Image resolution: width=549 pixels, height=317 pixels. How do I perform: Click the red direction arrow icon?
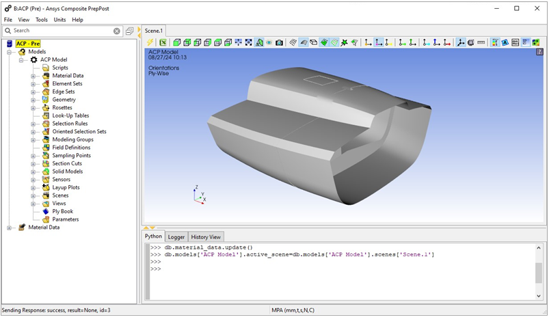tap(446, 42)
